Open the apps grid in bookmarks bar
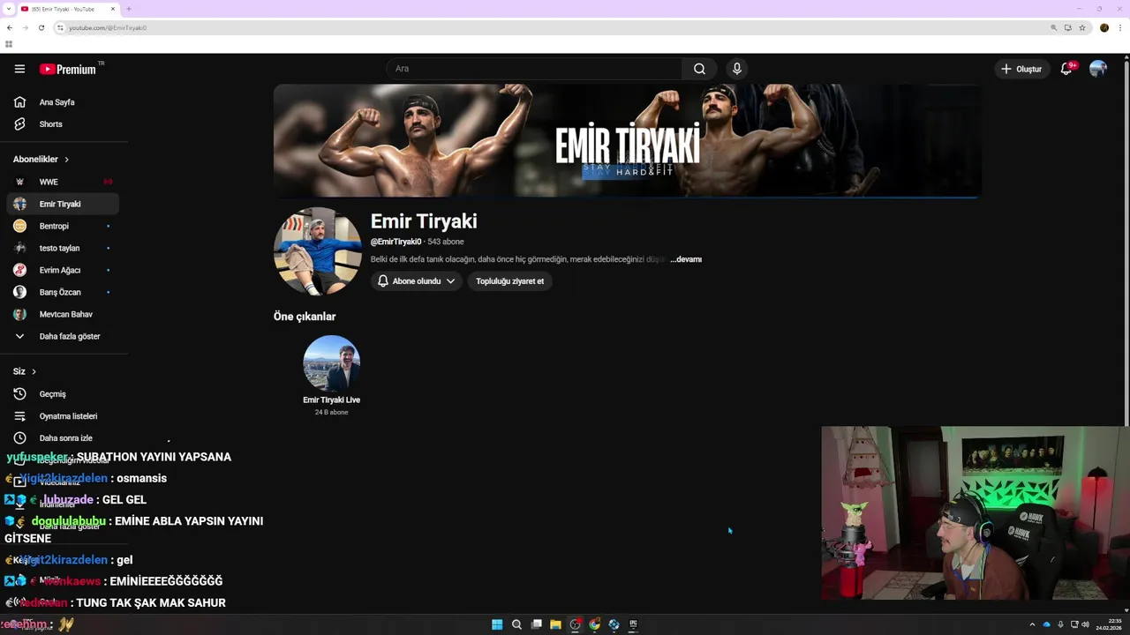This screenshot has height=635, width=1130. tap(9, 44)
